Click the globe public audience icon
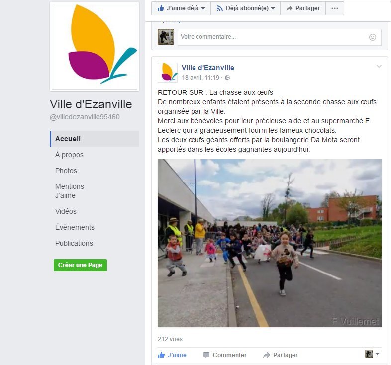 tap(227, 78)
